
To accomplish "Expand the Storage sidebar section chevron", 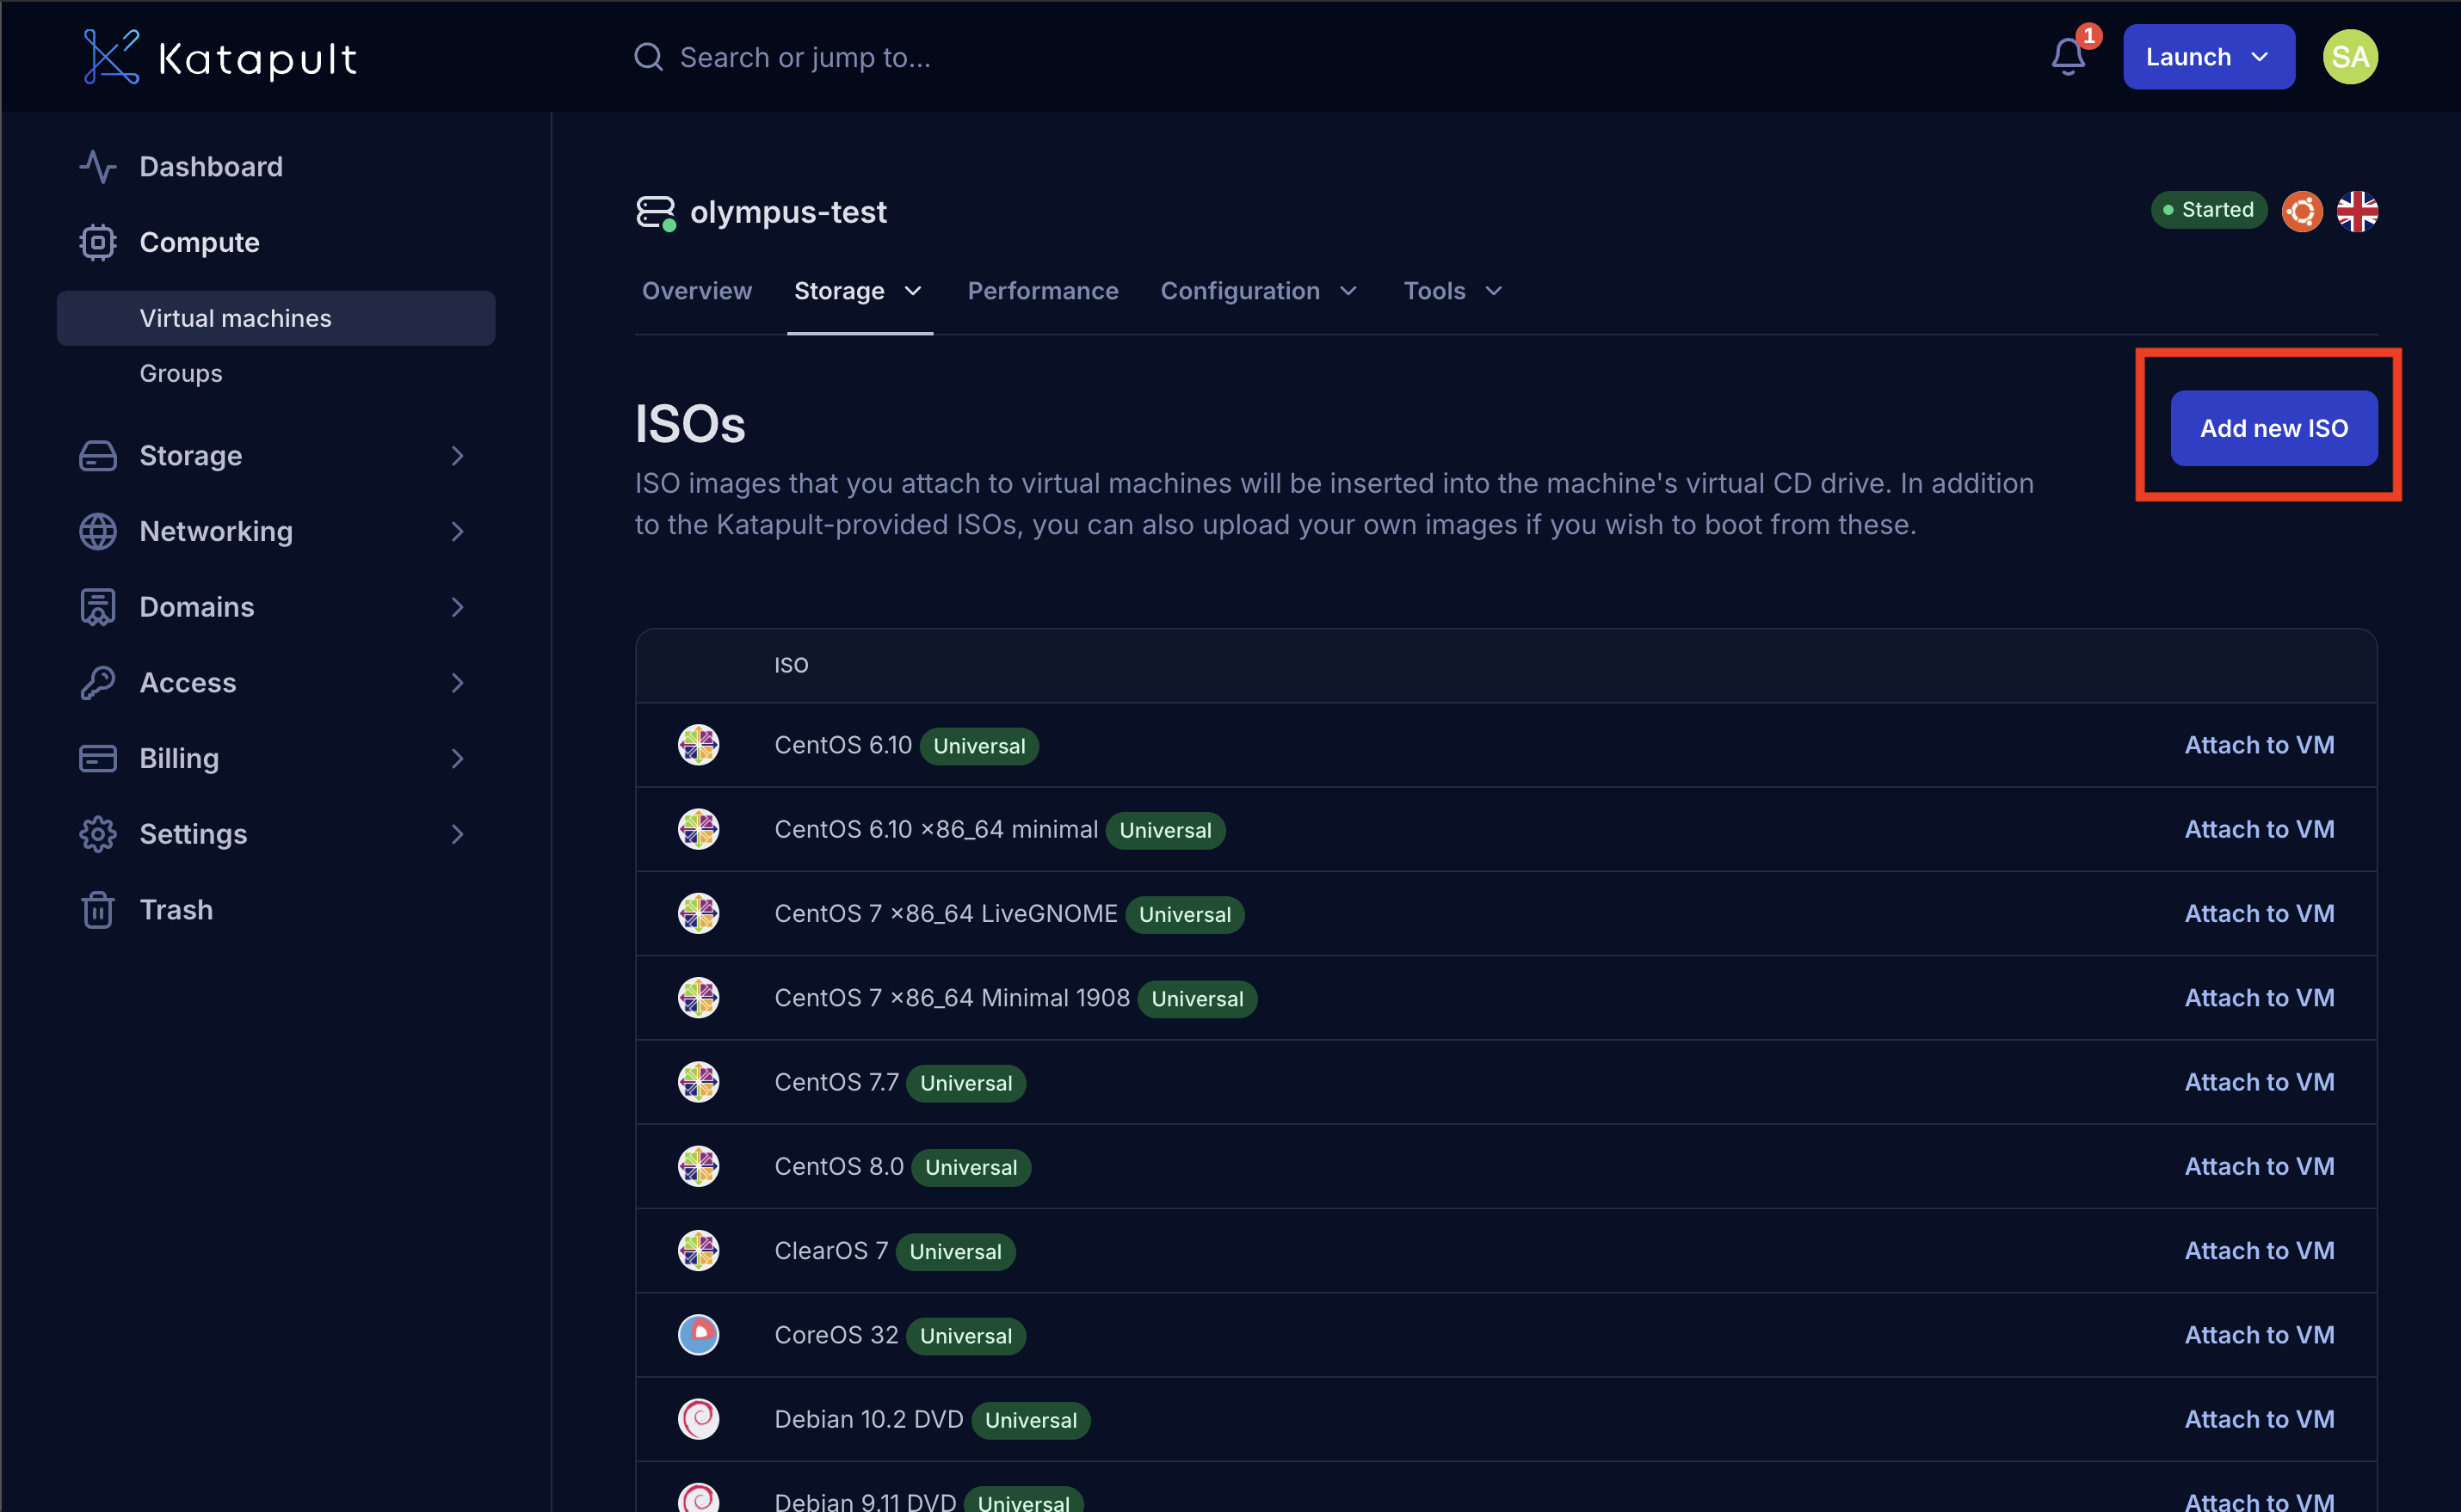I will (456, 456).
